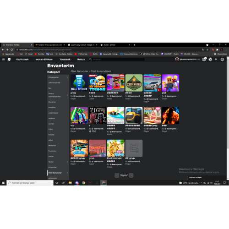Open the yellow train game thumbnail
Screen dimensions: 229x229
(x=134, y=115)
